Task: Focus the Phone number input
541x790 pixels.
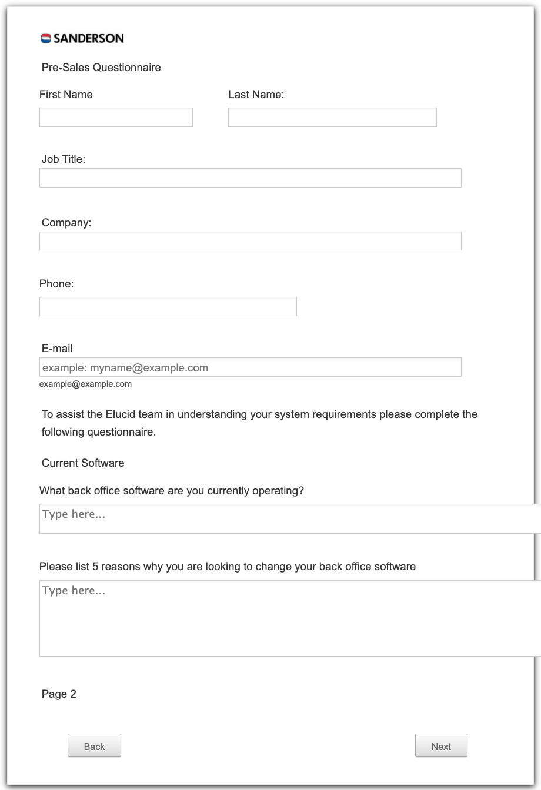Action: coord(168,307)
